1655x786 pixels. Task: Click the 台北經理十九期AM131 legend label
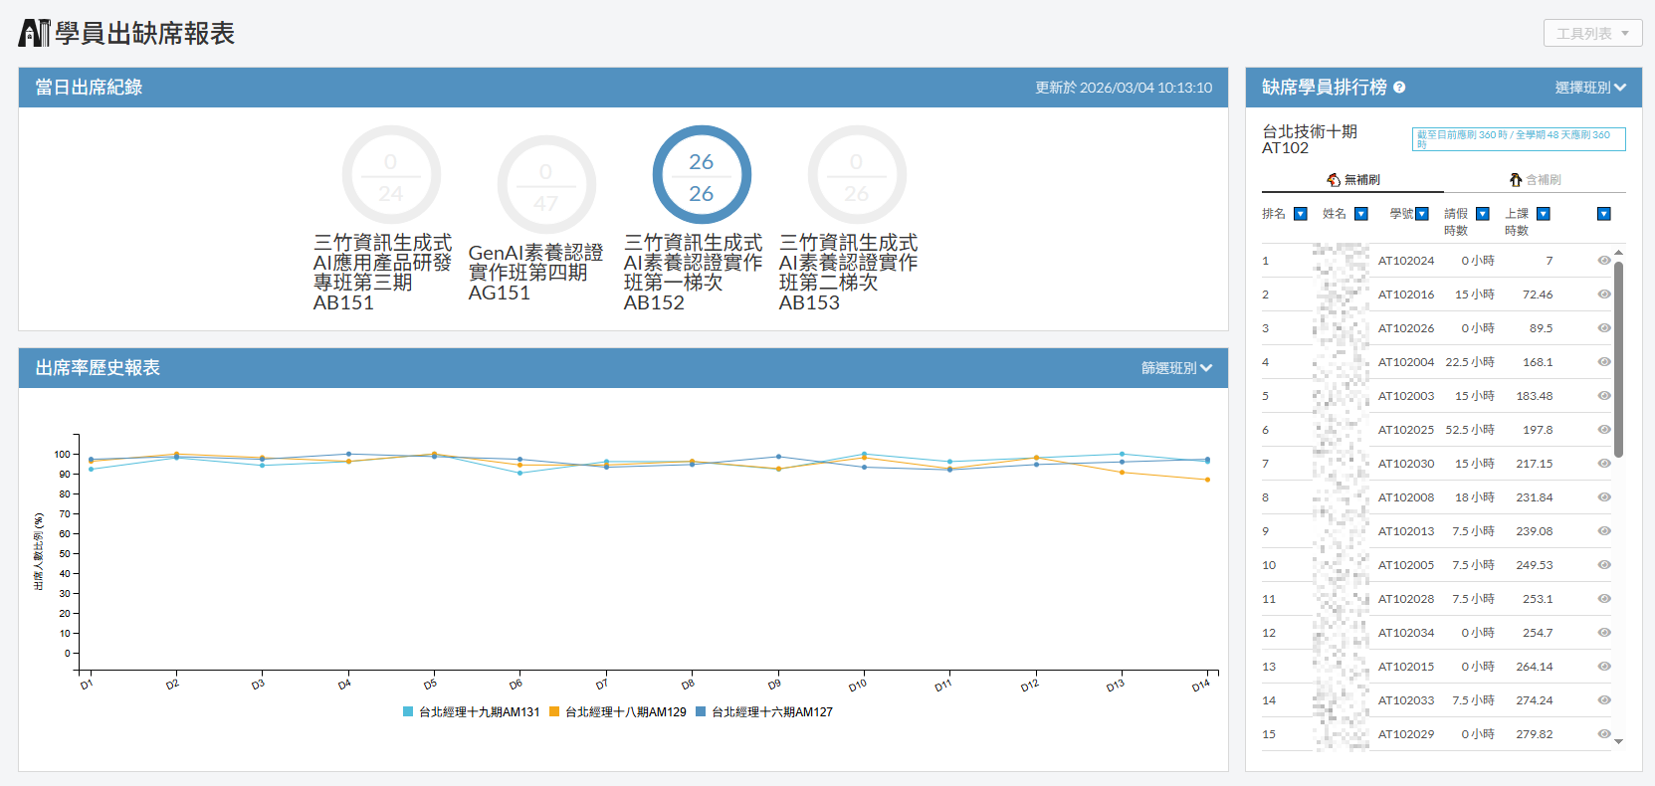click(479, 712)
